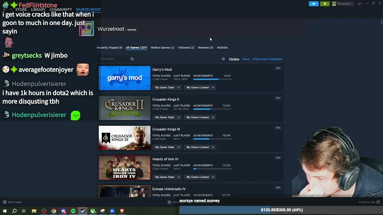Open the Hearts of Iron IV thumbnail
383x215 pixels.
pos(124,168)
